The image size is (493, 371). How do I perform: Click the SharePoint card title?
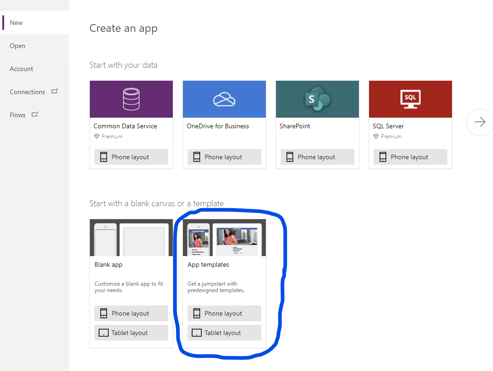(x=294, y=126)
